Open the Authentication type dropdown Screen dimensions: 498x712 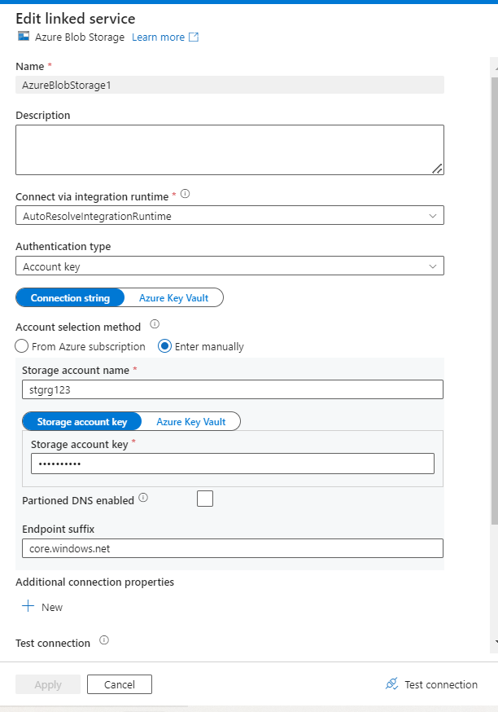[432, 266]
